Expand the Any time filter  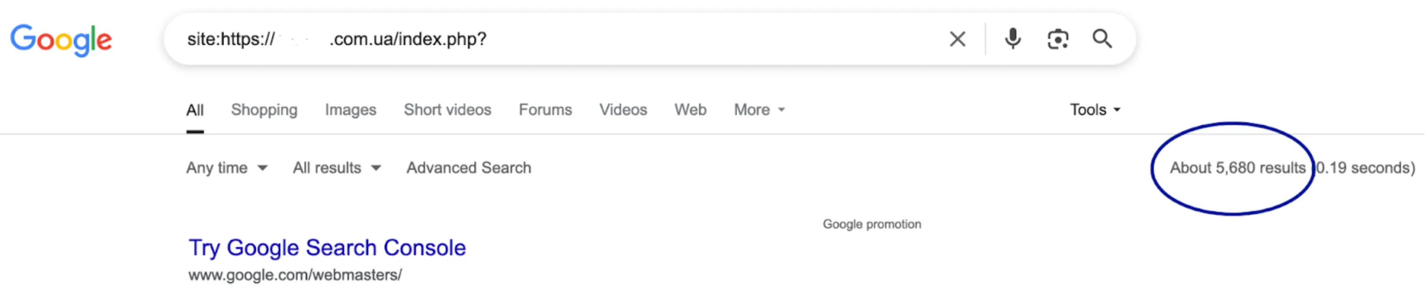(x=227, y=168)
